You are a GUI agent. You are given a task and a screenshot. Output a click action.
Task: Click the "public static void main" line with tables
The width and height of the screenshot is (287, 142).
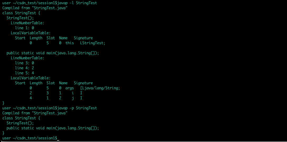point(53,53)
